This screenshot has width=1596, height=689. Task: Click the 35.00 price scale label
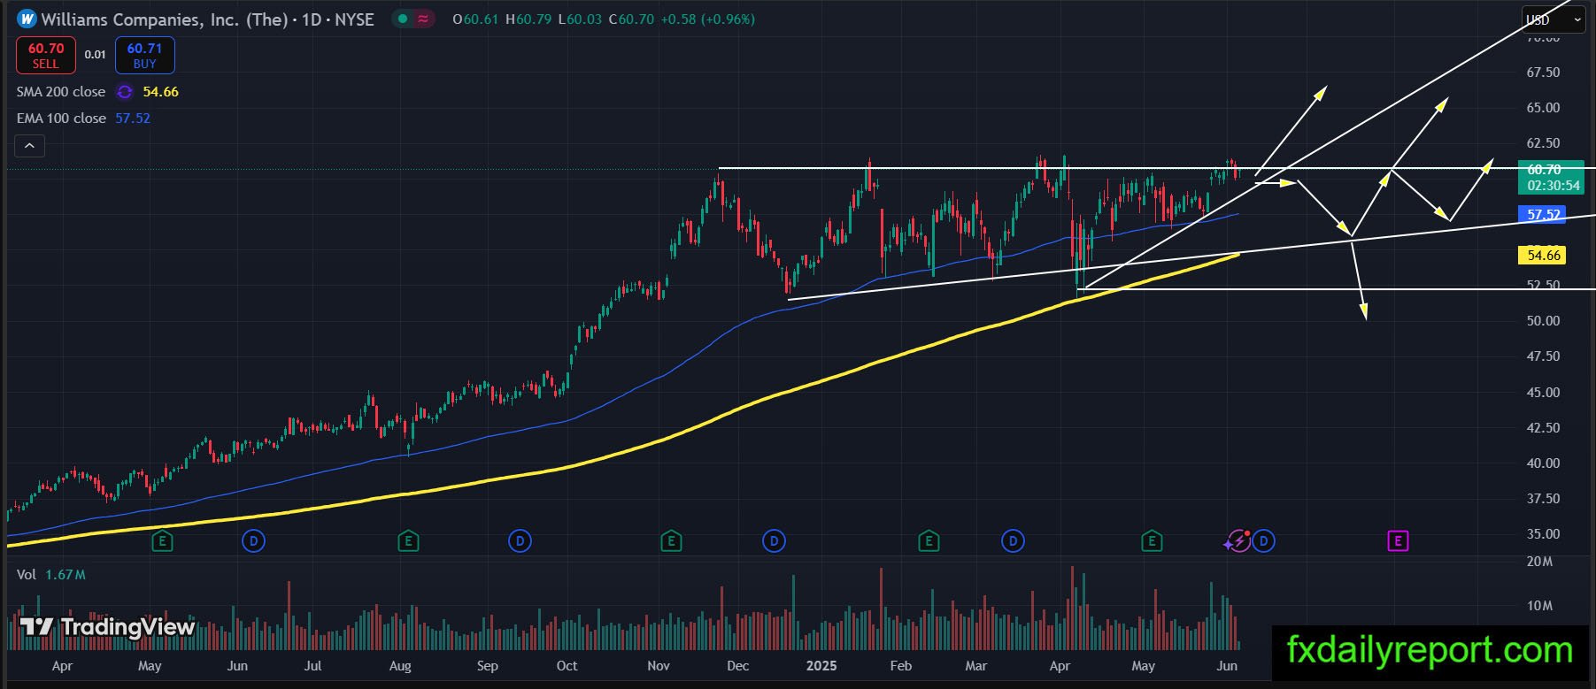[1543, 534]
